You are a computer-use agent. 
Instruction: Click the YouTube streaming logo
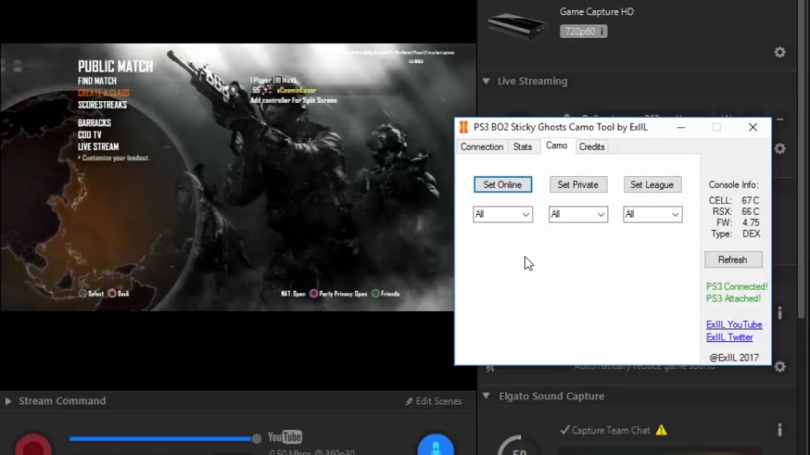point(285,437)
